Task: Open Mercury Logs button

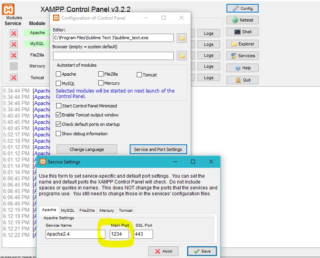Action: (209, 66)
